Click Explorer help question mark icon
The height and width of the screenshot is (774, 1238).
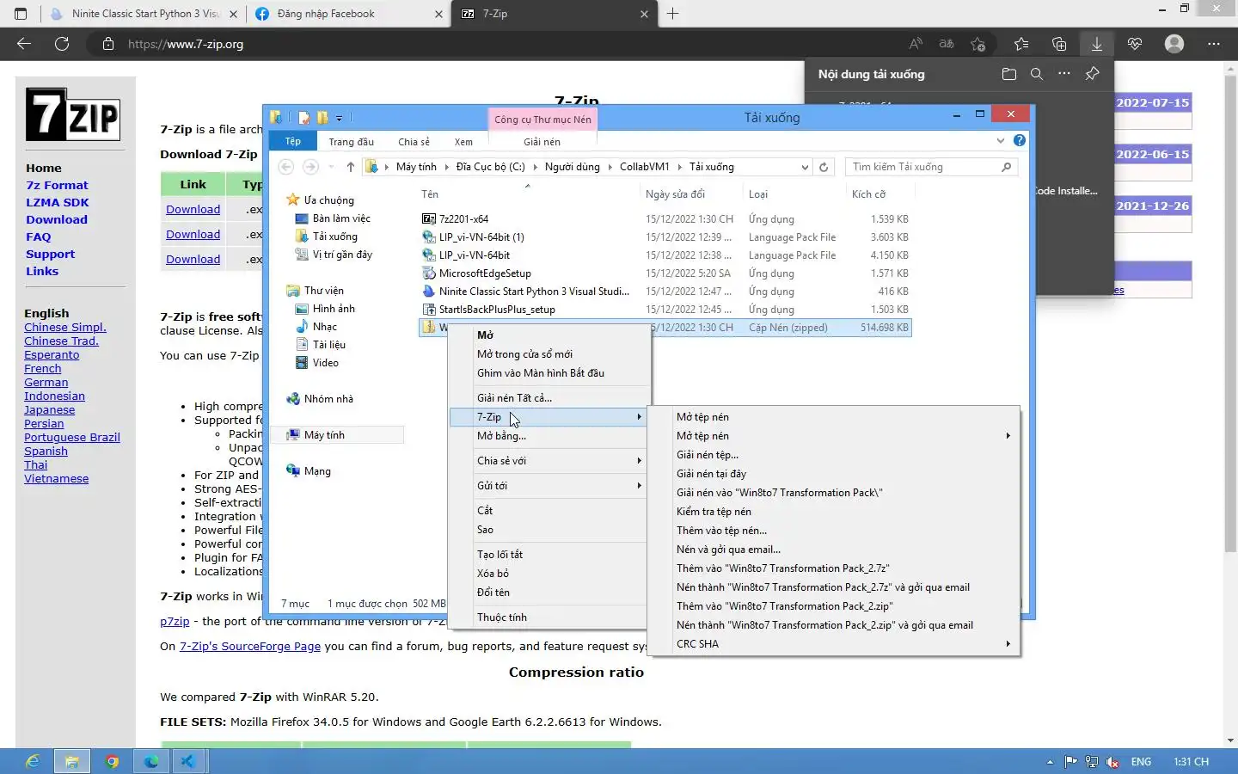[1020, 140]
